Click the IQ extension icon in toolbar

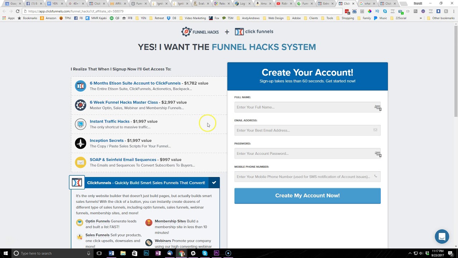point(377,11)
